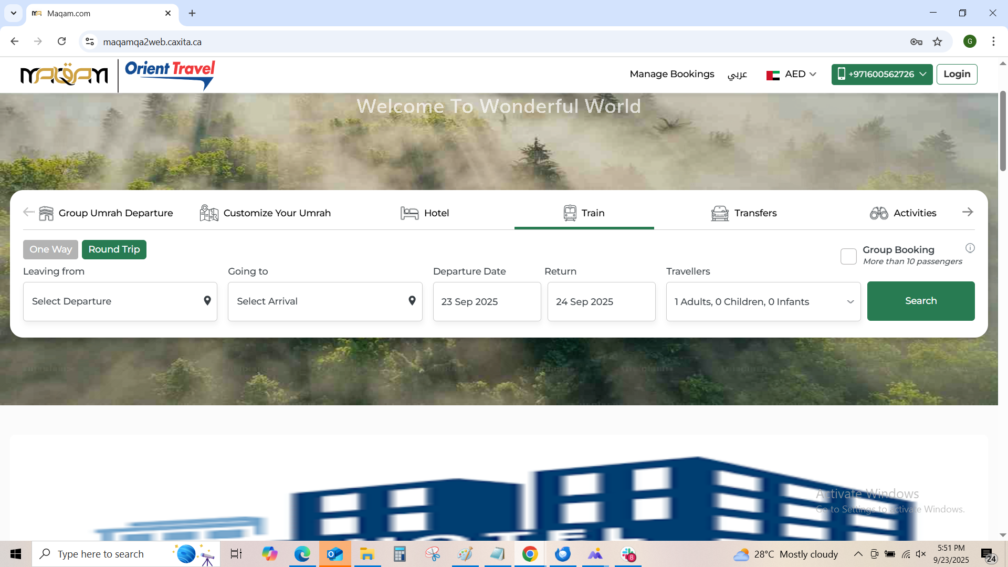The image size is (1008, 567).
Task: Click the Departure Date field
Action: 487,301
